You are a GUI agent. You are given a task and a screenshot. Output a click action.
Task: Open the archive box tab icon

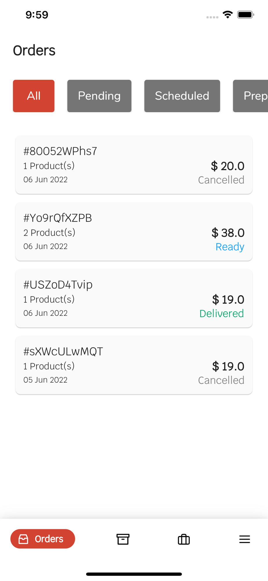tap(123, 539)
